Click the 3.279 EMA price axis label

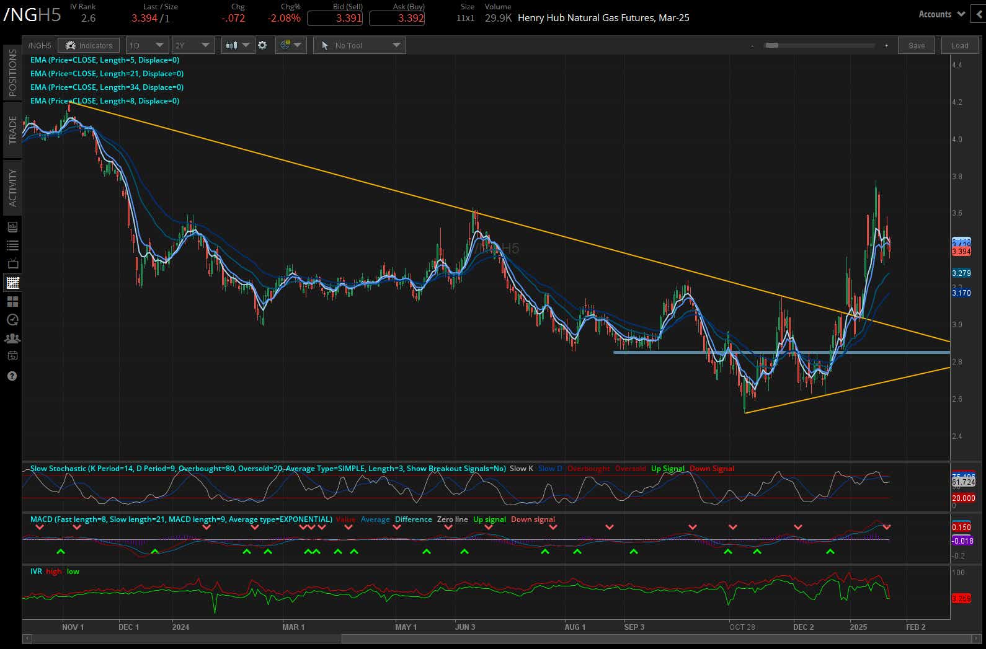961,273
